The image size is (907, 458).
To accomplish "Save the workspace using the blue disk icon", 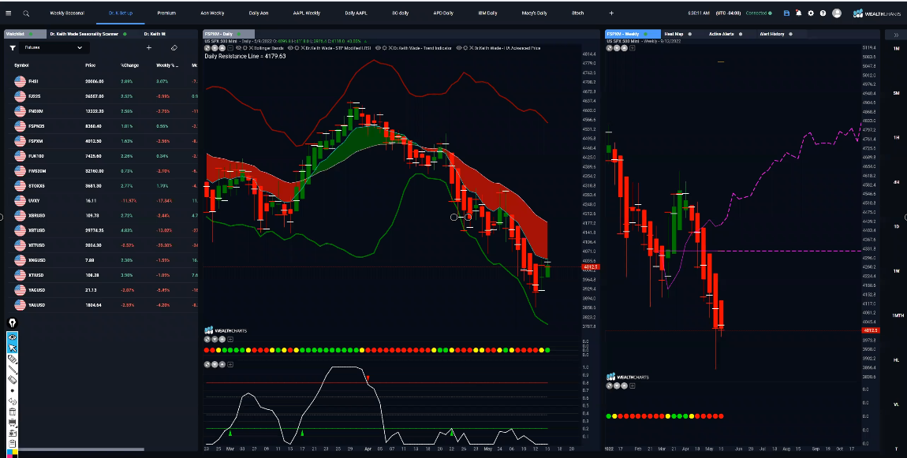I will pyautogui.click(x=786, y=13).
